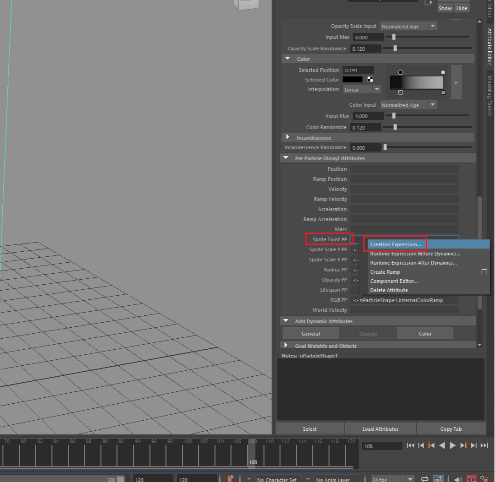Open Opacity Scale Input dropdown
The width and height of the screenshot is (495, 482).
point(408,26)
